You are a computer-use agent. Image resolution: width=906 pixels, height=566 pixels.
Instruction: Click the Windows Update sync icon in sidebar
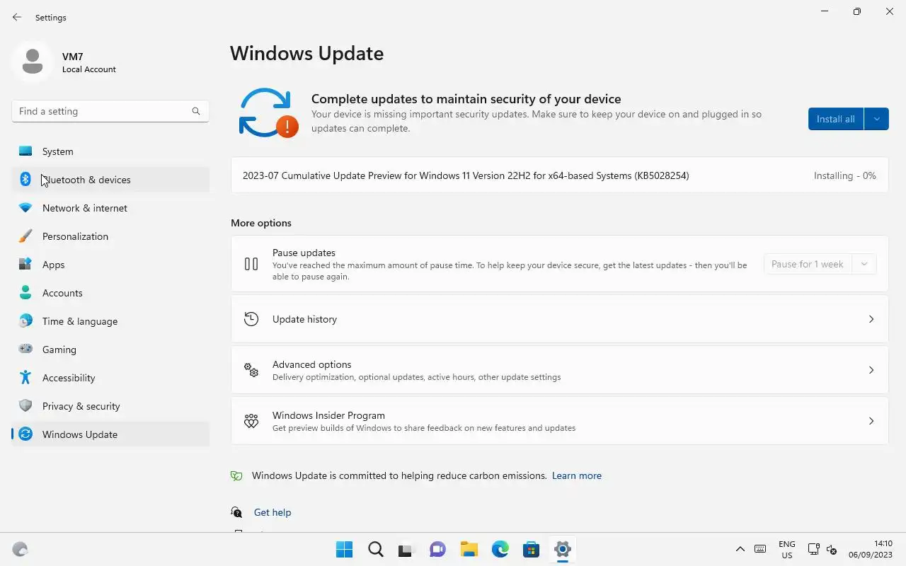click(25, 434)
